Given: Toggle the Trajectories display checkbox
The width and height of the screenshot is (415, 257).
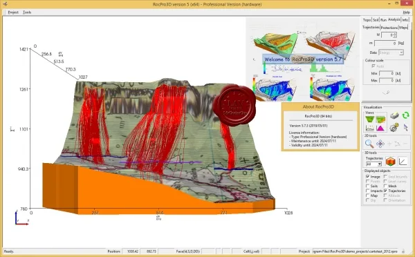Looking at the screenshot, I should click(x=385, y=191).
